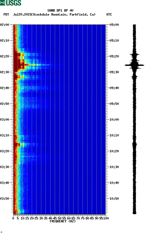Click the '25' frequency axis tick label
The image size is (146, 235).
point(36,218)
